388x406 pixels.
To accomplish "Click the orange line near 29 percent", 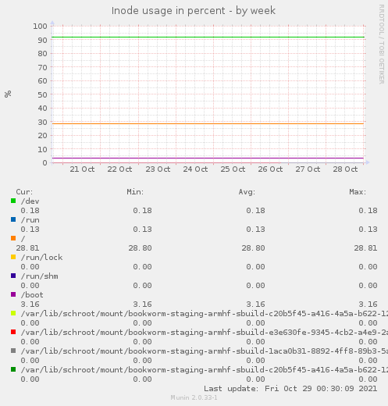I will coord(208,123).
